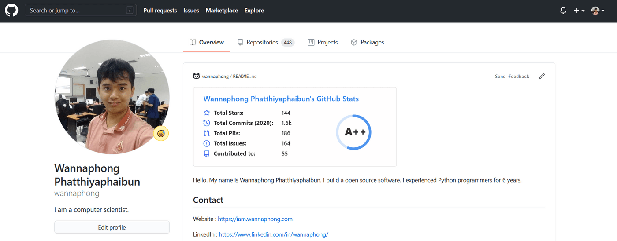
Task: Click the package cube icon on Packages tab
Action: click(354, 43)
